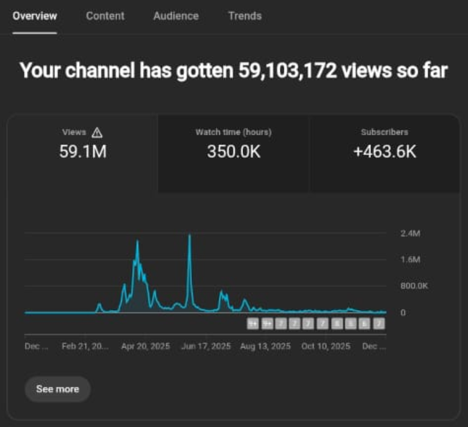This screenshot has height=427, width=468.
Task: Click the Jun 17, 2025 axis label
Action: [206, 346]
